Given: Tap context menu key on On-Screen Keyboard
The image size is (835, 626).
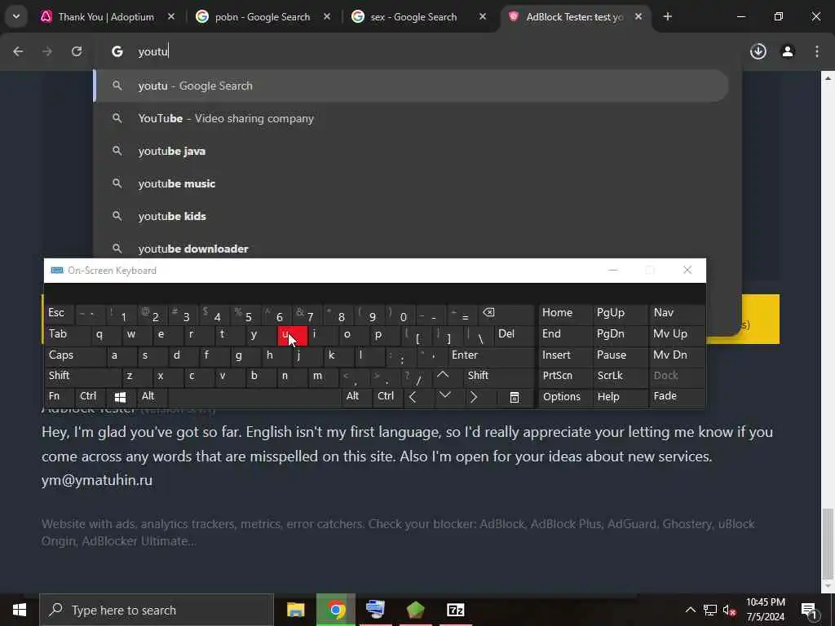Looking at the screenshot, I should coord(515,398).
